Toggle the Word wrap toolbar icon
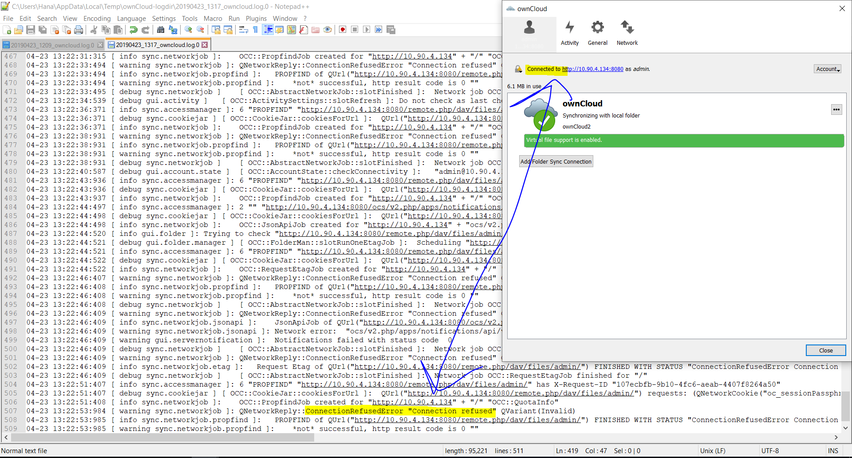 [x=243, y=30]
